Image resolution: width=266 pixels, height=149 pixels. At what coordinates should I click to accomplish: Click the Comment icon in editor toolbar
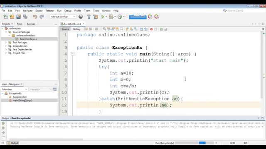pos(161,29)
